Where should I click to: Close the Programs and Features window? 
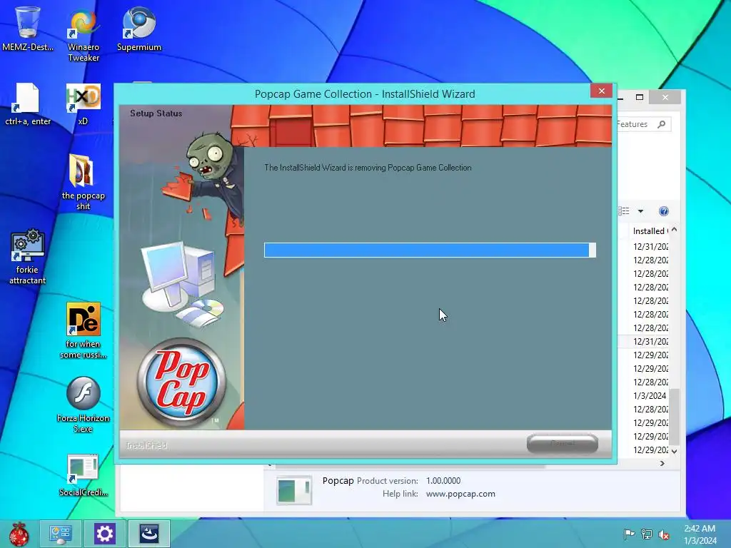click(x=665, y=97)
